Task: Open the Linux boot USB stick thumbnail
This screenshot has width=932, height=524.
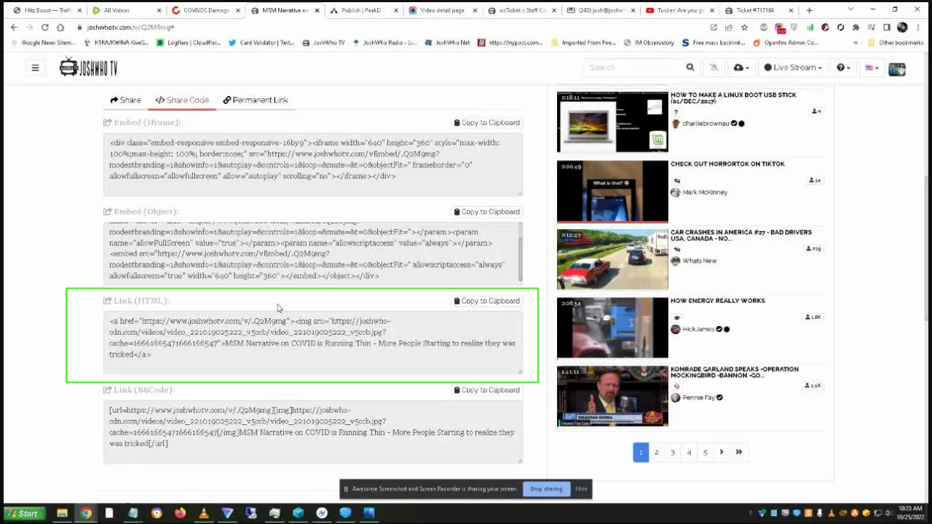Action: (612, 122)
